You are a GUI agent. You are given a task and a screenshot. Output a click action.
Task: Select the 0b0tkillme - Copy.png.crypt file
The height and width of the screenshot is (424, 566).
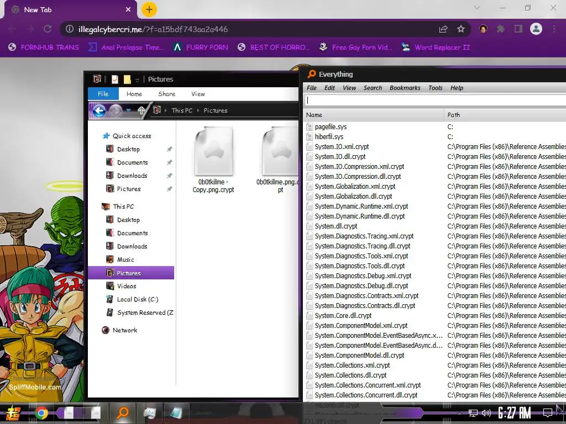click(213, 160)
